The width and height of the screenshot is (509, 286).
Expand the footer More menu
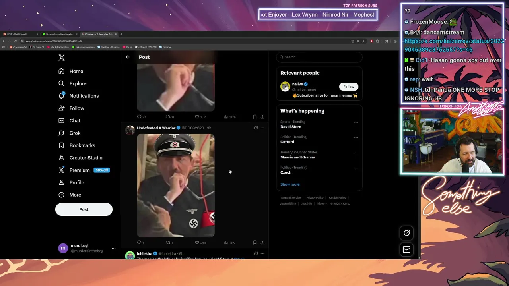coord(322,204)
